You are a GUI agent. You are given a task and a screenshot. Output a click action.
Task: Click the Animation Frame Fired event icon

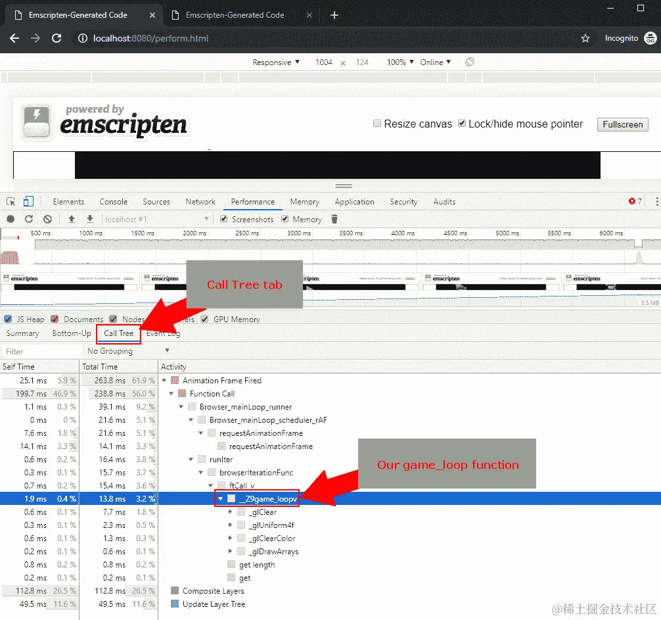click(175, 381)
